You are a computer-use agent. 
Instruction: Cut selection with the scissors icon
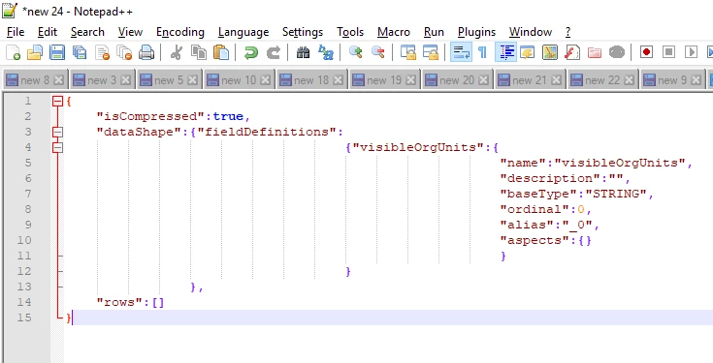point(176,52)
